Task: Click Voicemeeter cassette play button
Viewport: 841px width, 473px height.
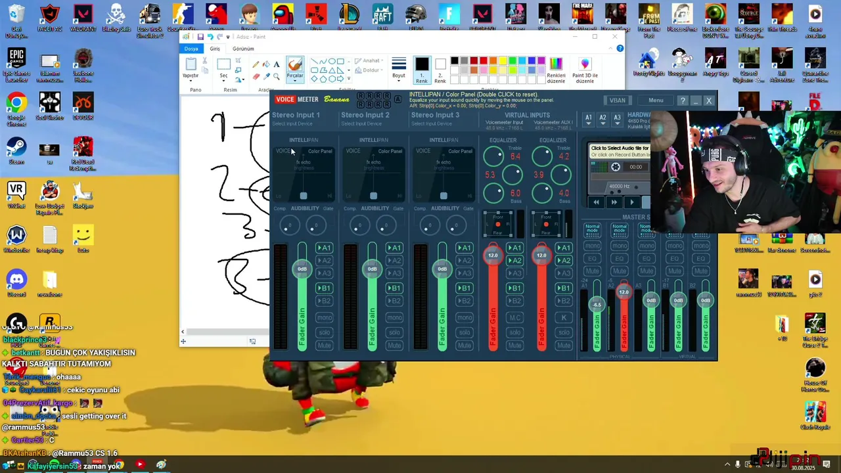Action: pyautogui.click(x=632, y=202)
